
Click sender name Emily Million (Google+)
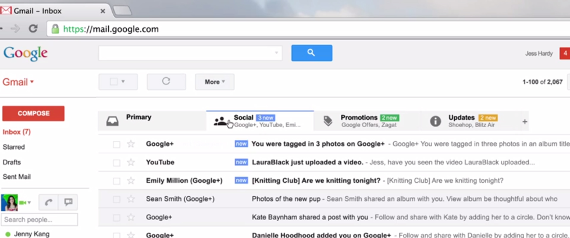pyautogui.click(x=184, y=181)
